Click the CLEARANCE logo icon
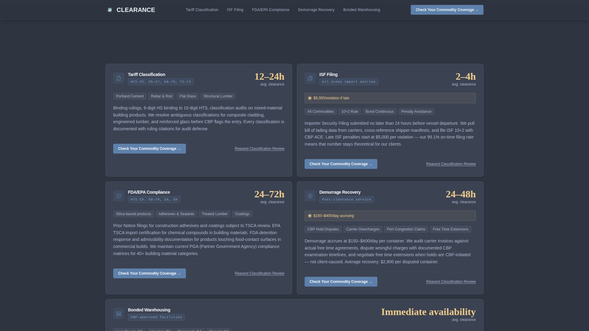Screen dimensions: 589x331 tap(110, 10)
